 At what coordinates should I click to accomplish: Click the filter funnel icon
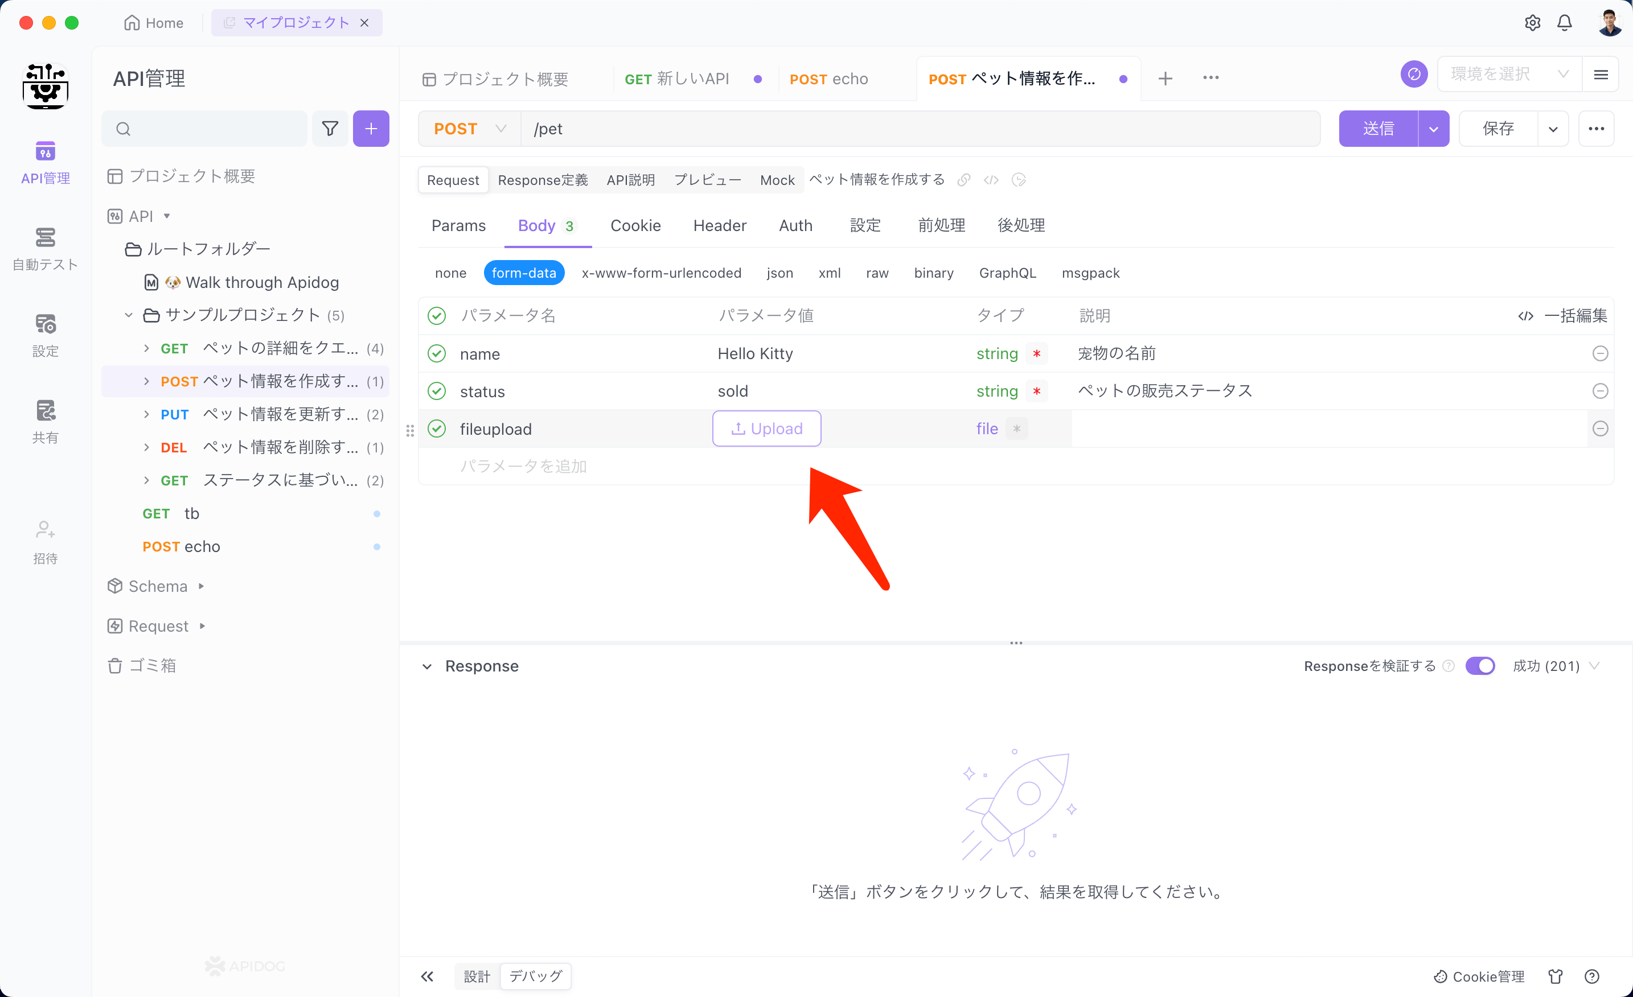(x=330, y=129)
